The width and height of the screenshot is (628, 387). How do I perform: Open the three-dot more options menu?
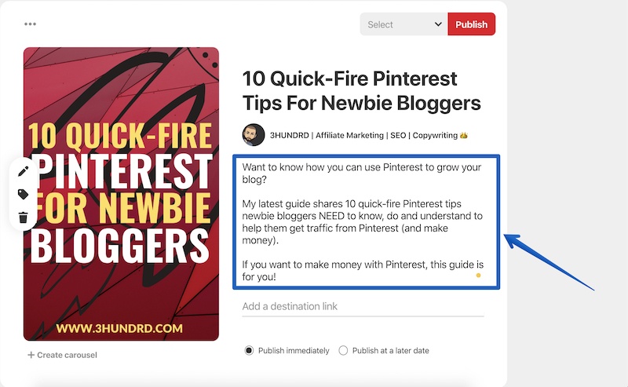(x=30, y=24)
